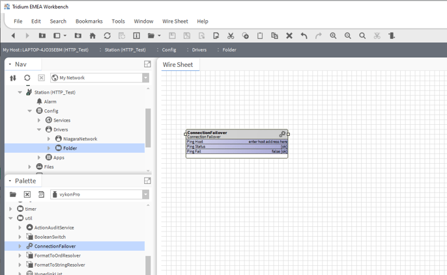
Task: Open the Palette panel title dropdown
Action: tap(10, 181)
